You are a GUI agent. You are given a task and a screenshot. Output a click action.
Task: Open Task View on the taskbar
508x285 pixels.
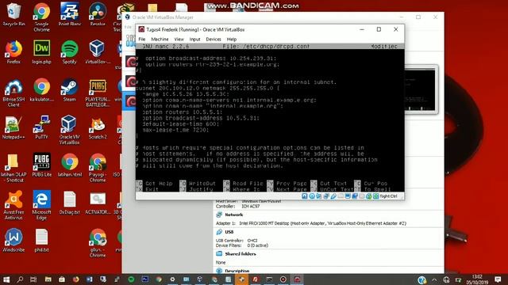(33, 279)
